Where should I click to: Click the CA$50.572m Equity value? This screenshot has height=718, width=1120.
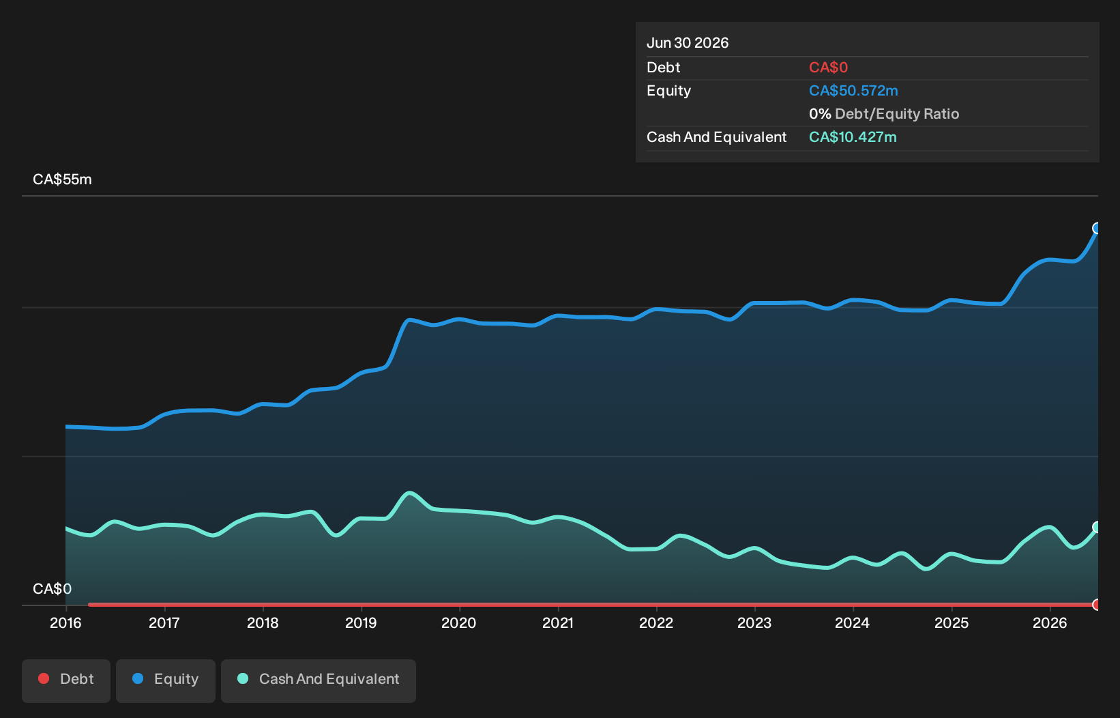[853, 91]
